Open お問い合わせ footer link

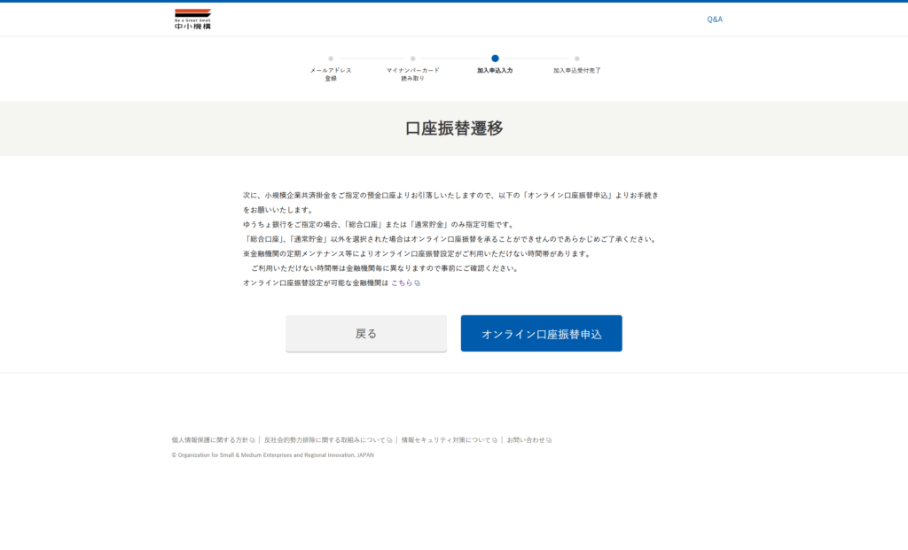526,440
